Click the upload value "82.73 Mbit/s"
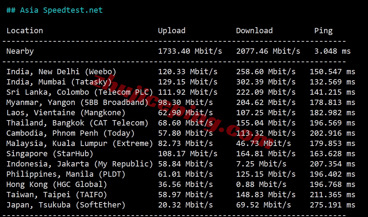The image size is (368, 217). point(185,143)
